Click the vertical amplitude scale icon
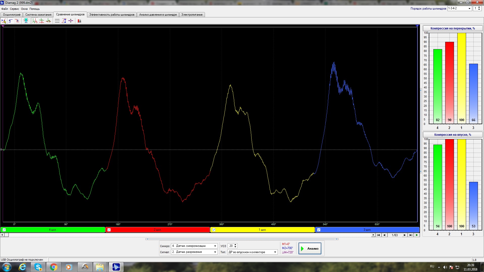 [x=64, y=21]
